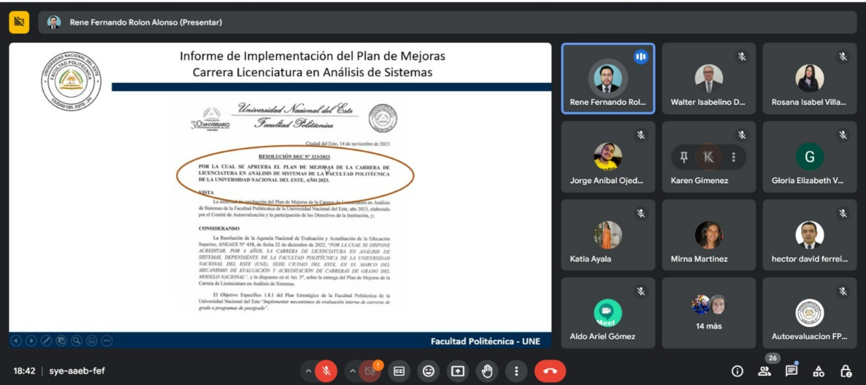The width and height of the screenshot is (866, 385).
Task: Show the people panel with 26 participants
Action: pyautogui.click(x=765, y=371)
